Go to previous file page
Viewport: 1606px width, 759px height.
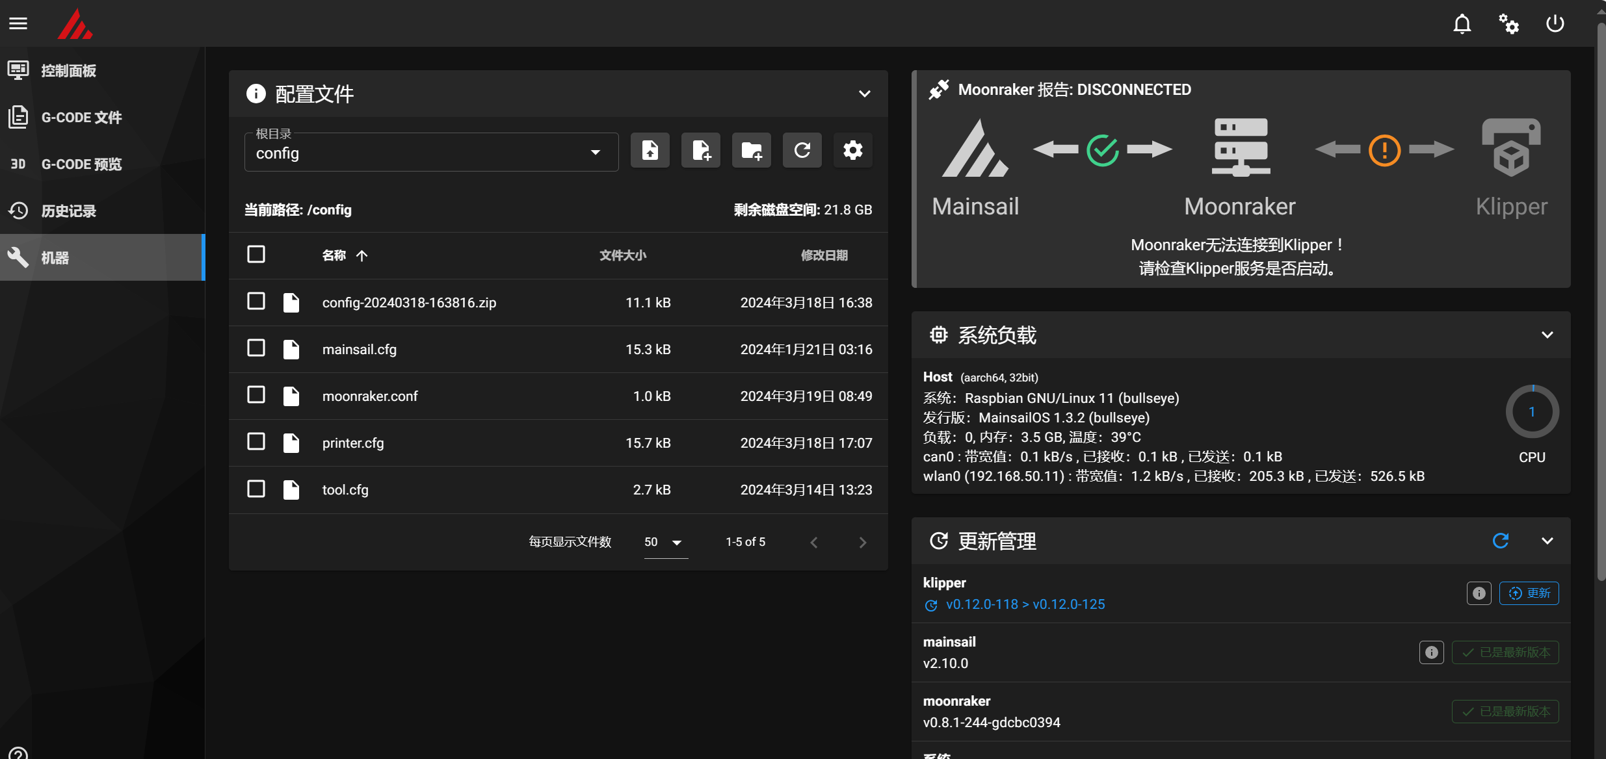coord(814,543)
